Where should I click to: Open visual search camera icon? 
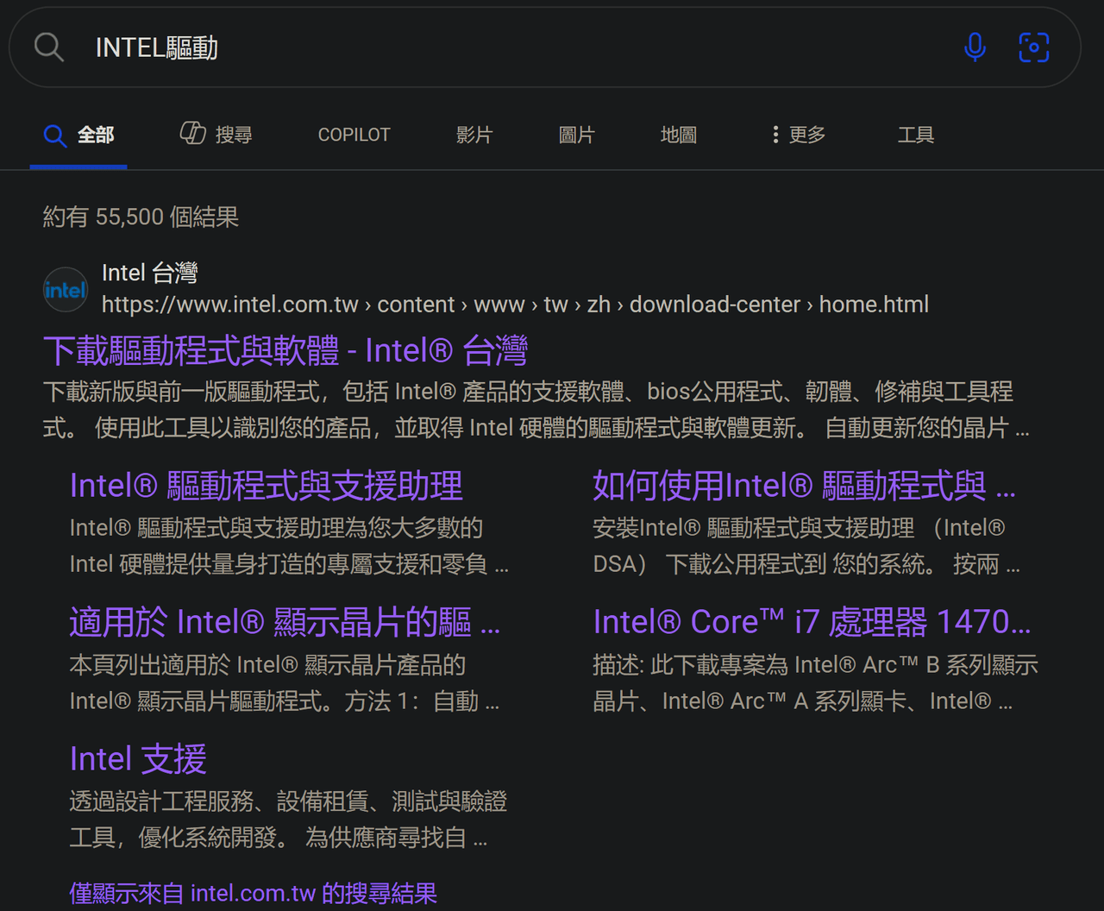pos(1033,47)
